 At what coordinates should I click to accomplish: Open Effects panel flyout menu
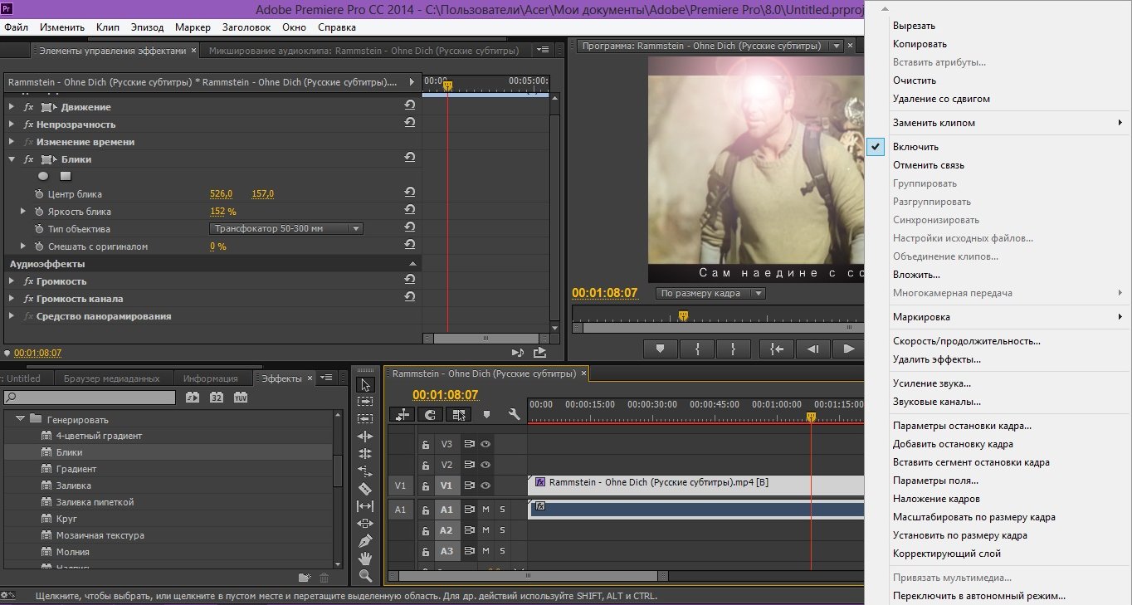(x=327, y=378)
